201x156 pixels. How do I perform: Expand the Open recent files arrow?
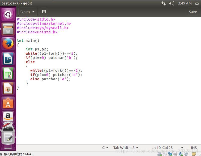[x=33, y=12]
